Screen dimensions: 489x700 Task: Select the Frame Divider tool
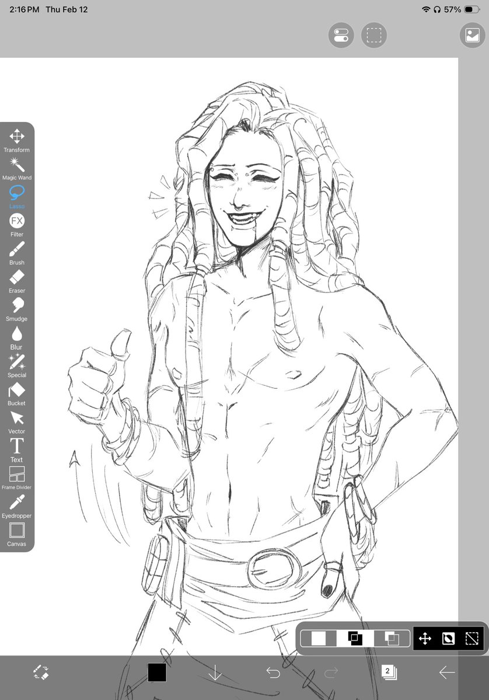[16, 478]
